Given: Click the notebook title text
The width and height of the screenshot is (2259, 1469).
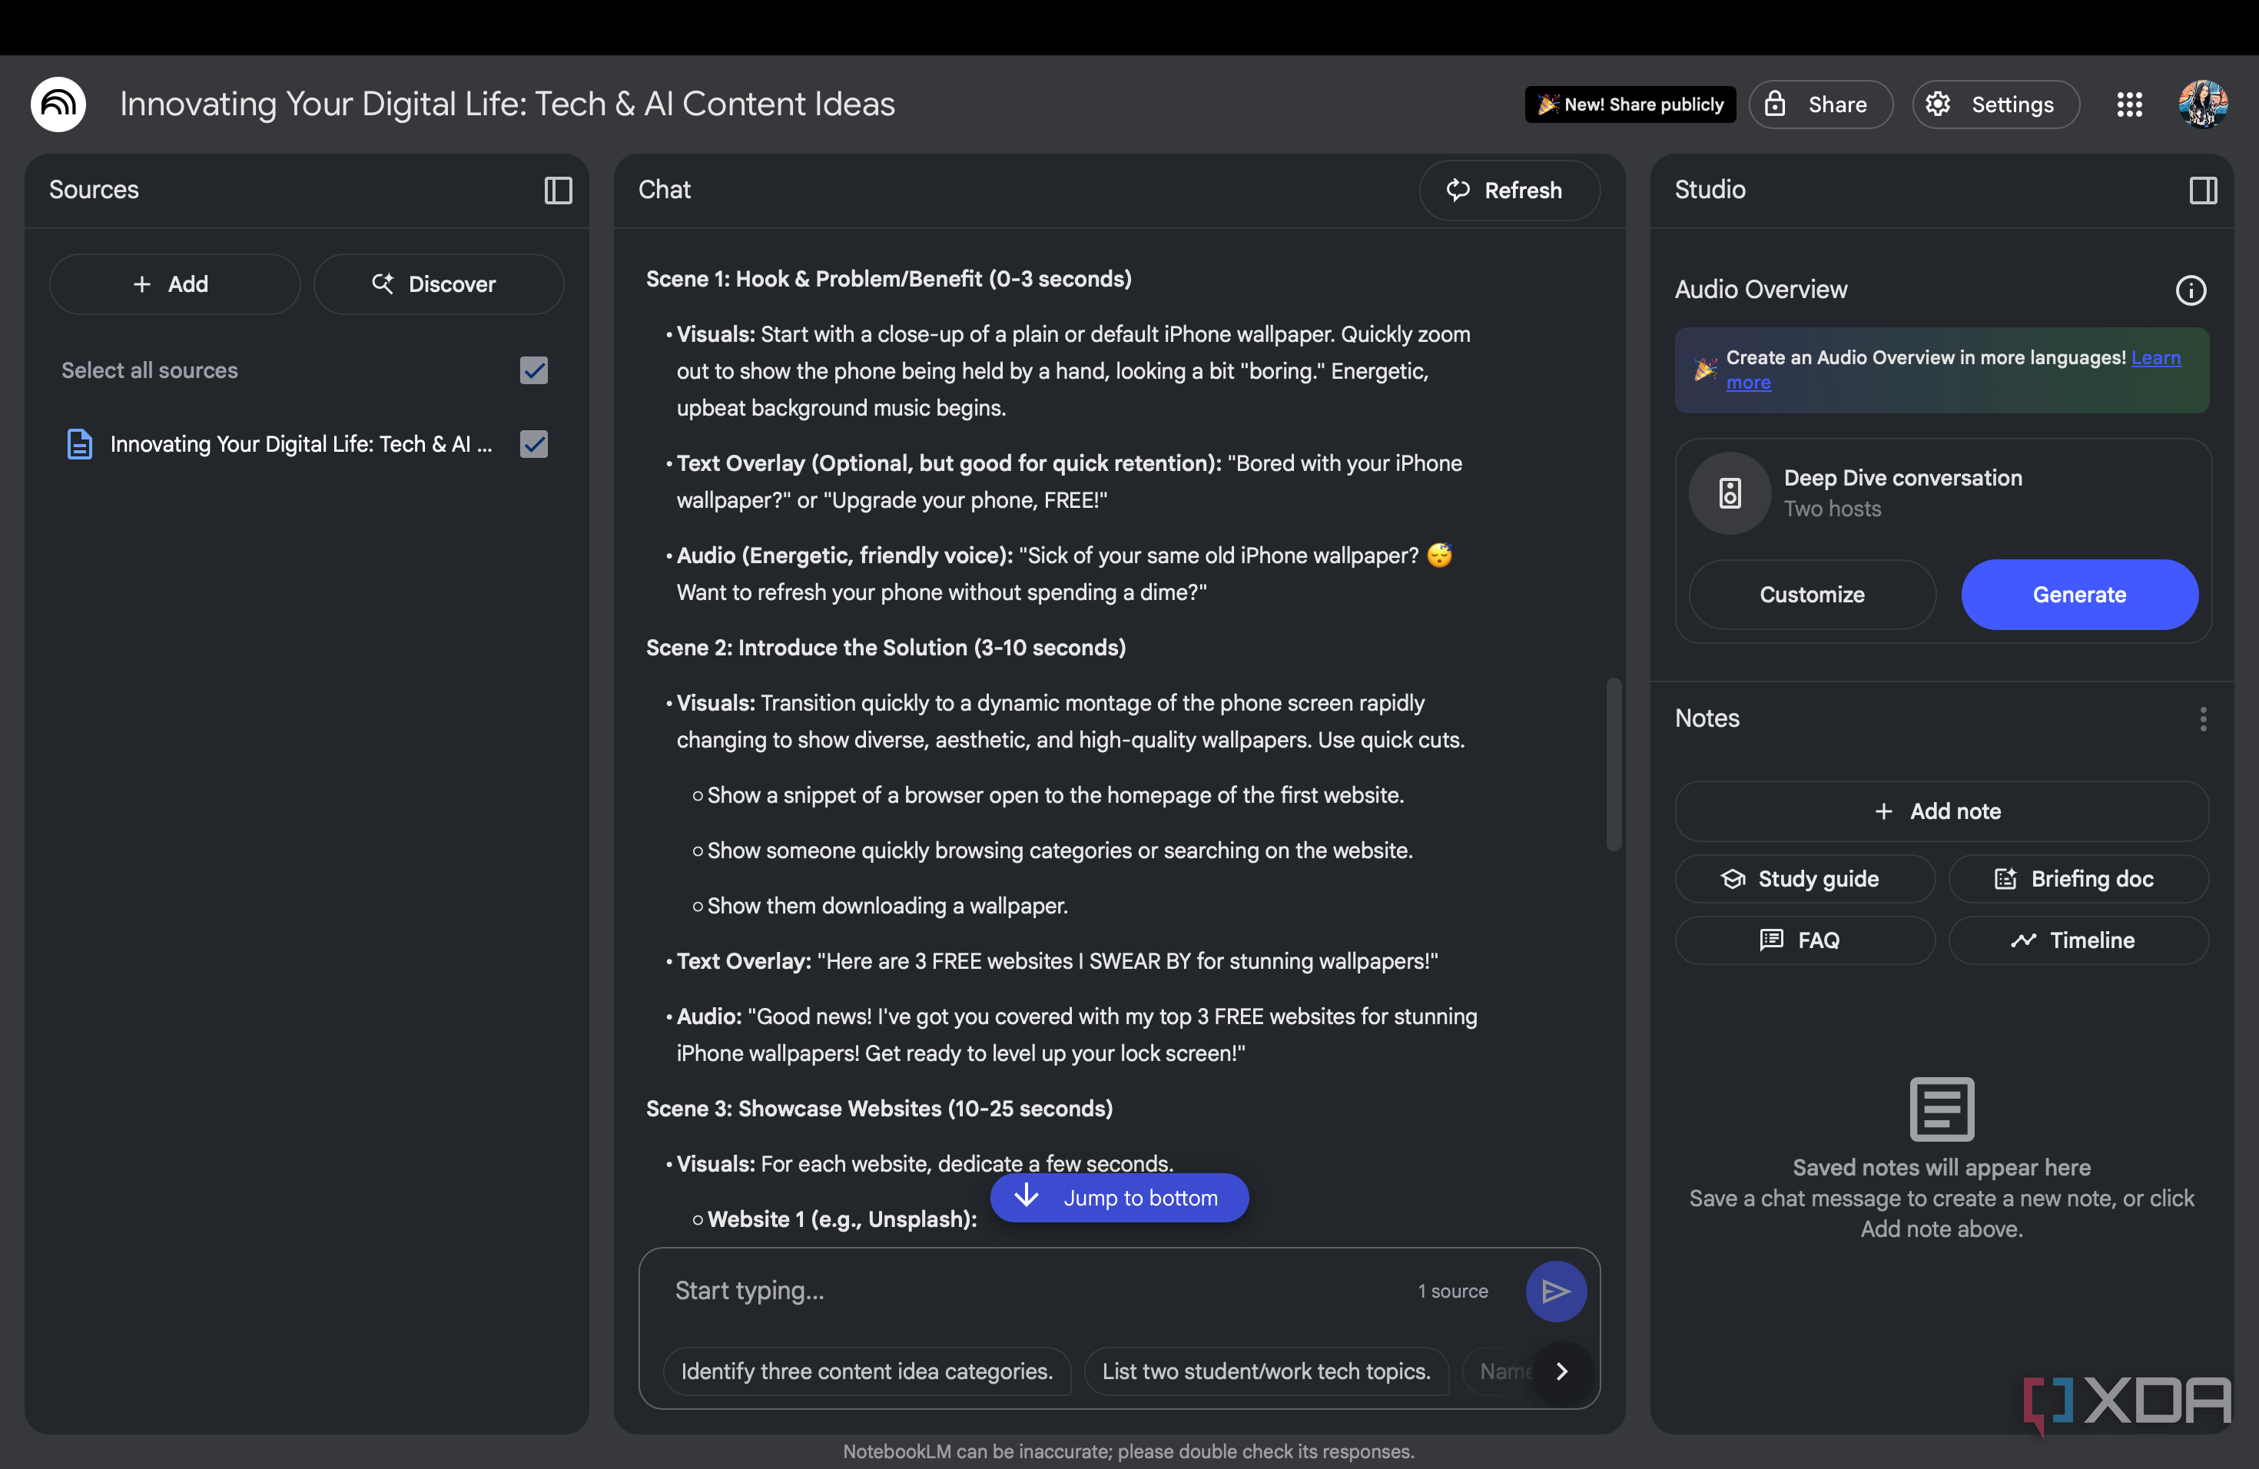Looking at the screenshot, I should click(508, 104).
